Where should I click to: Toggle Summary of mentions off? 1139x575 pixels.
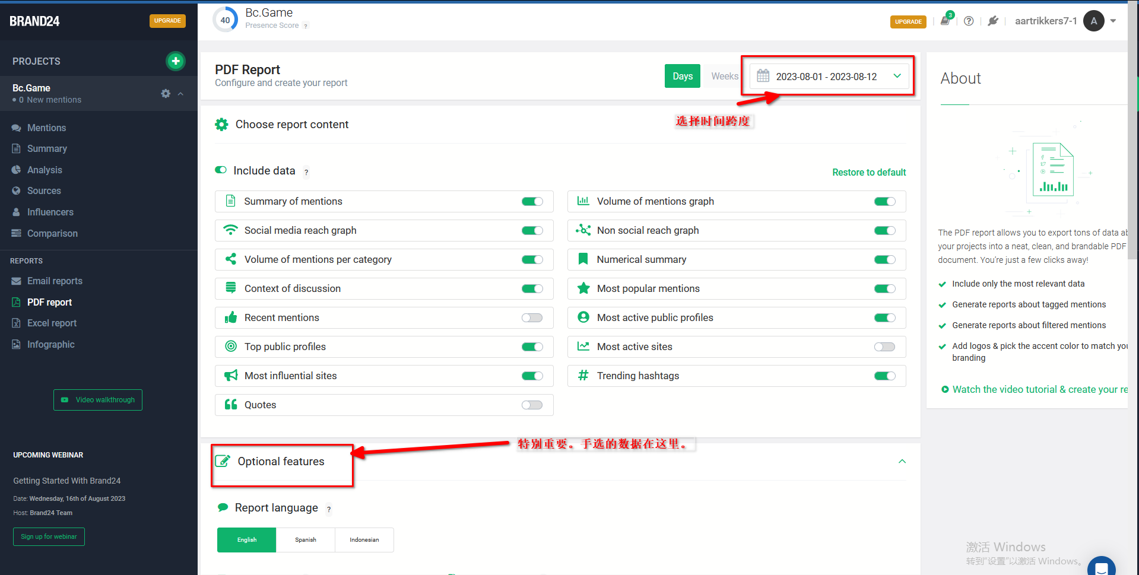pos(532,202)
